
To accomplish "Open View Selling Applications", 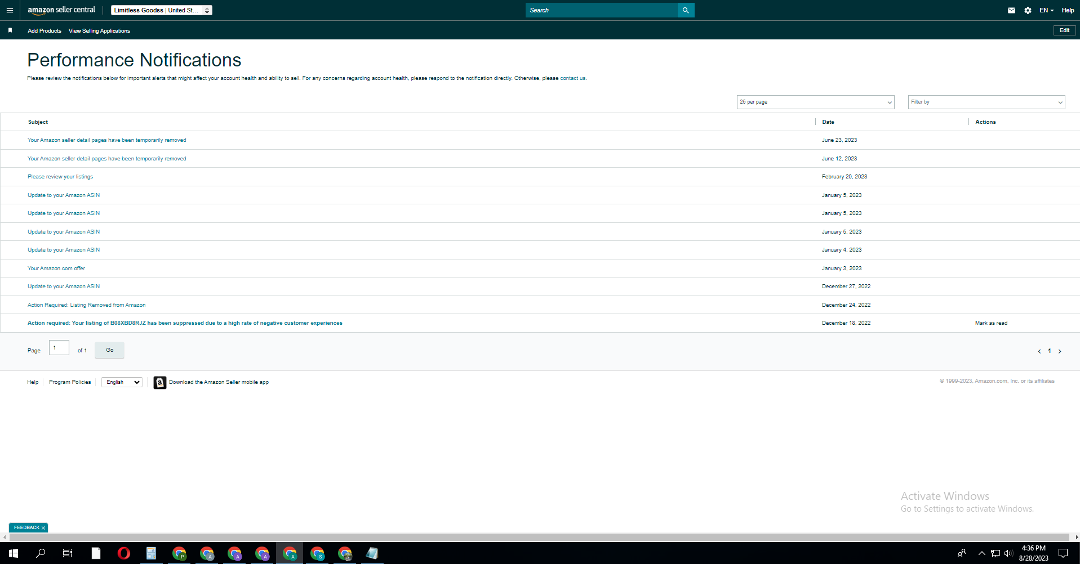I will tap(99, 31).
